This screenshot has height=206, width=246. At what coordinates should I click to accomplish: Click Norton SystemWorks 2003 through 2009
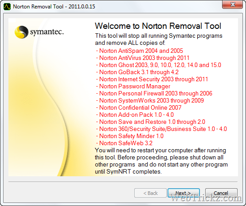point(150,100)
